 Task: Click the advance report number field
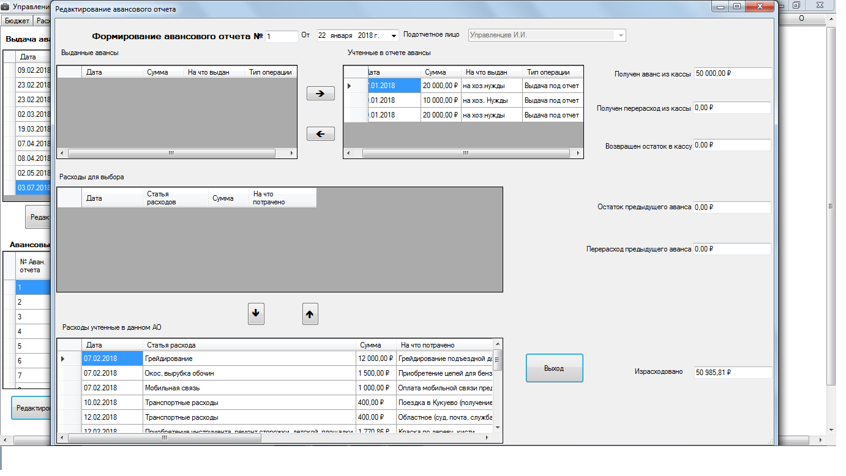click(x=282, y=37)
